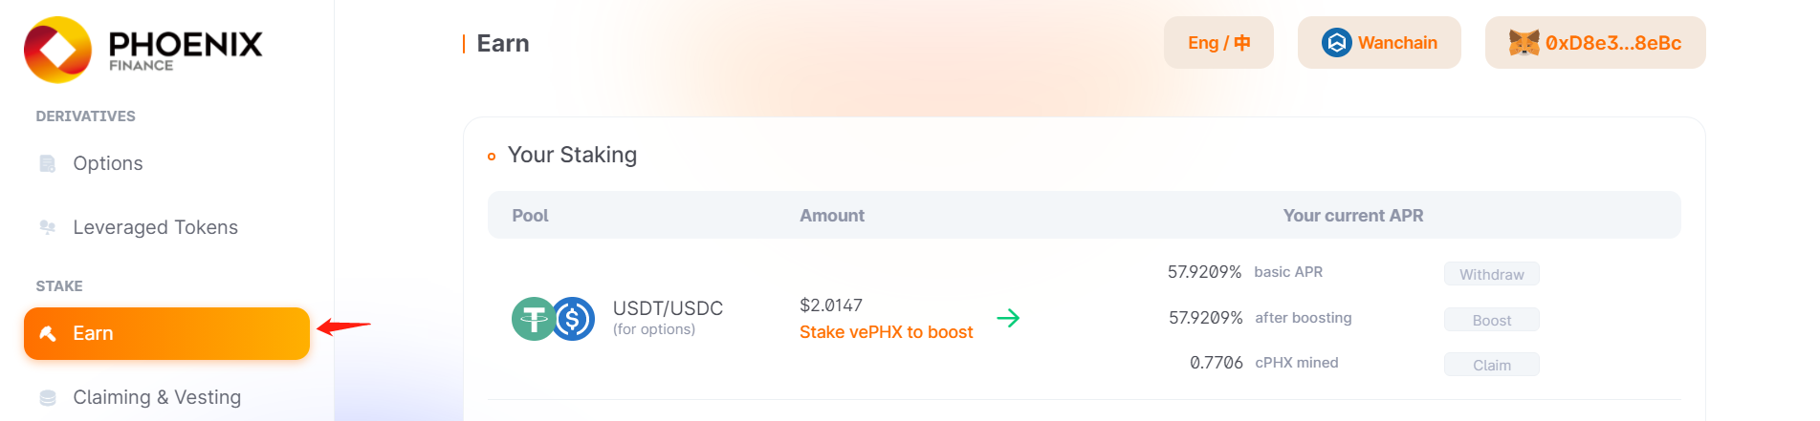The width and height of the screenshot is (1820, 421).
Task: Toggle language with Eng / 中 button
Action: pos(1218,43)
